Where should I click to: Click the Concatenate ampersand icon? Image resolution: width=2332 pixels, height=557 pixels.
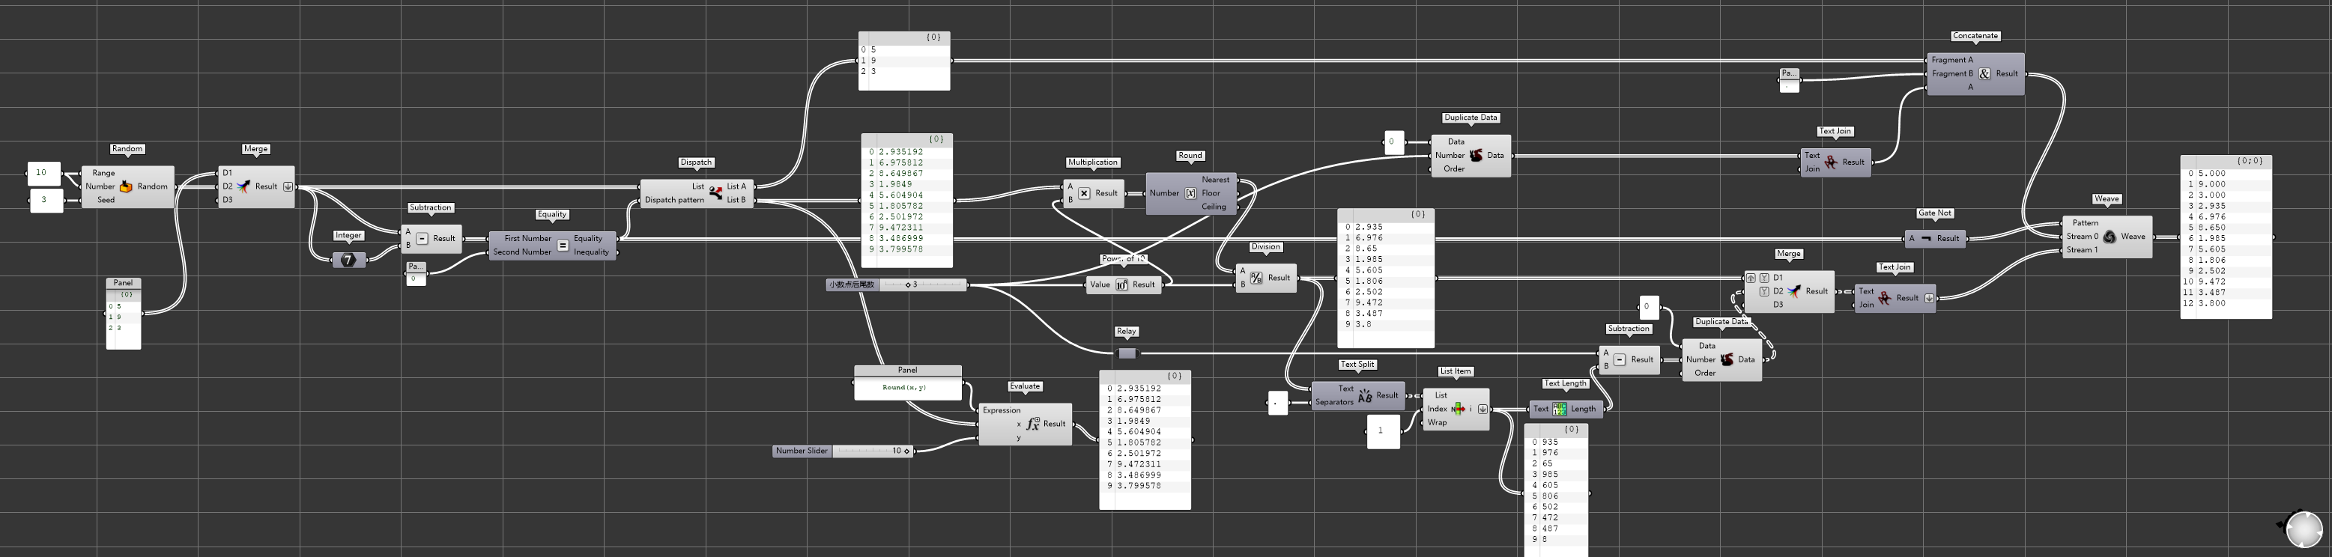(x=1984, y=73)
